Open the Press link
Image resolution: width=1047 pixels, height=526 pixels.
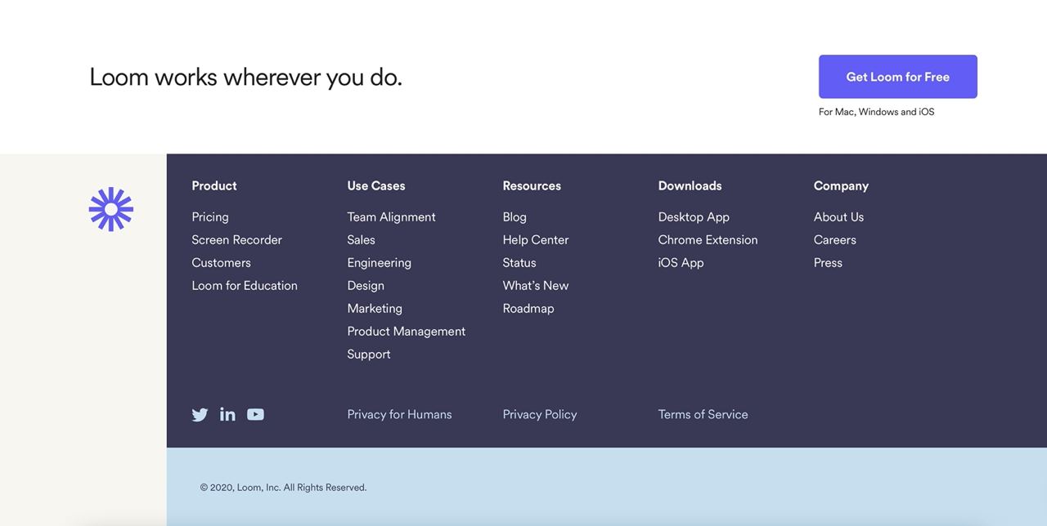(x=828, y=262)
